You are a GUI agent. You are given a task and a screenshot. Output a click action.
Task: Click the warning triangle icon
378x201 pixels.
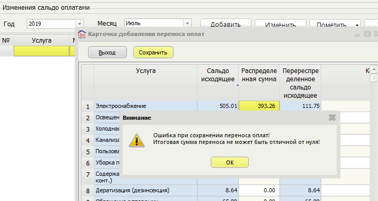[x=137, y=140]
